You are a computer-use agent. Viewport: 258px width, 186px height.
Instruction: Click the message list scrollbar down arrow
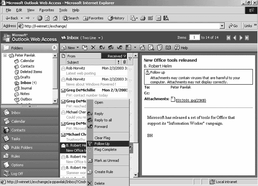(136, 175)
